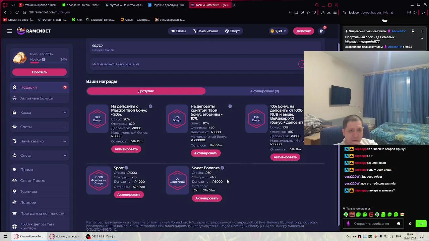Open Лайв казино in top navigation

click(205, 31)
